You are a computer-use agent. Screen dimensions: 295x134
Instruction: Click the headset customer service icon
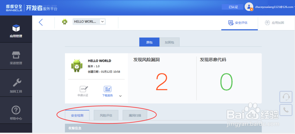point(286,97)
